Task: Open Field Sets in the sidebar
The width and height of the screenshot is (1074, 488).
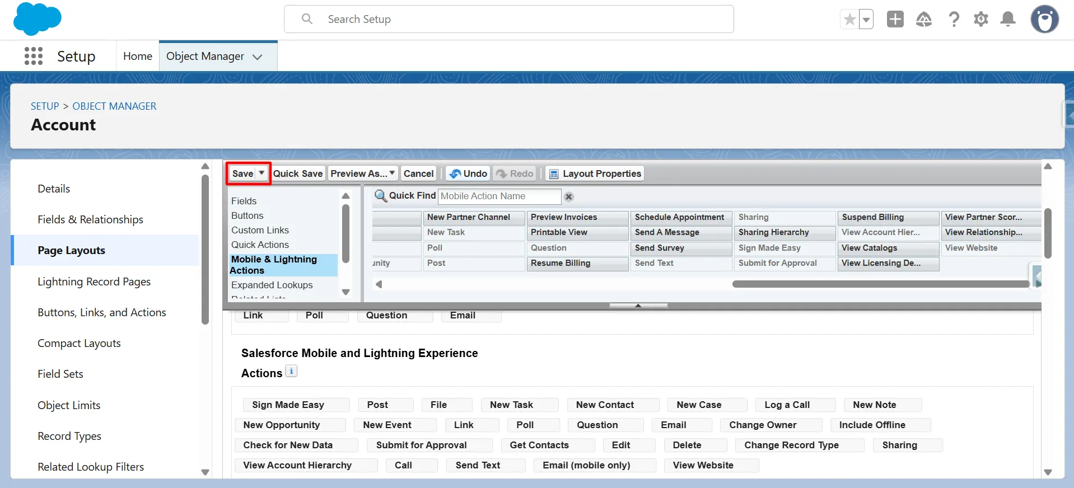Action: (x=60, y=374)
